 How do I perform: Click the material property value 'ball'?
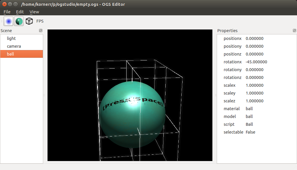[249, 108]
